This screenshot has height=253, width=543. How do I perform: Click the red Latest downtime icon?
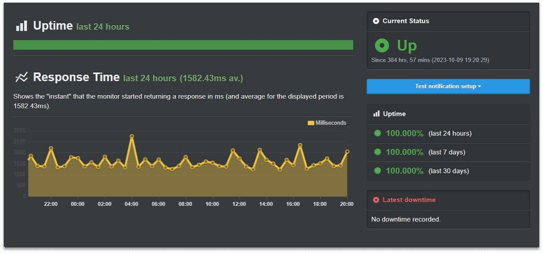tap(376, 200)
